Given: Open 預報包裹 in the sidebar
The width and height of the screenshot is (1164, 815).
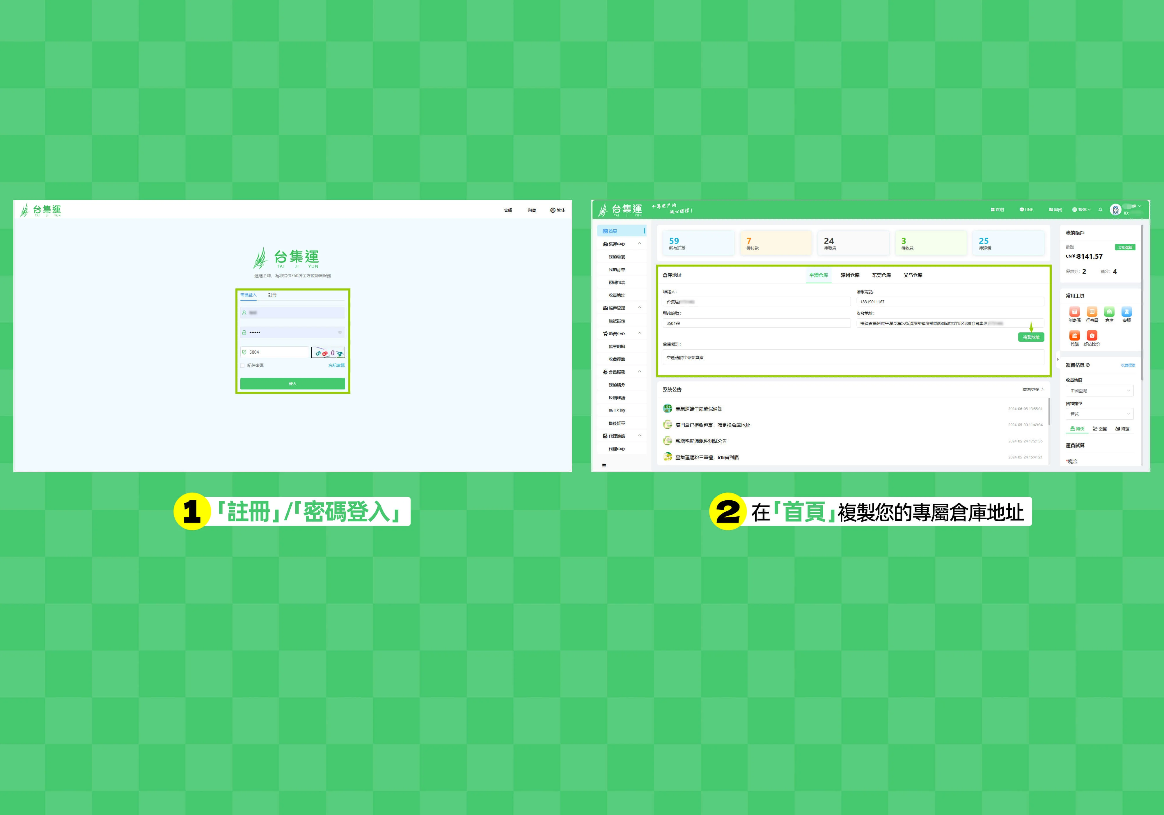Looking at the screenshot, I should tap(617, 283).
